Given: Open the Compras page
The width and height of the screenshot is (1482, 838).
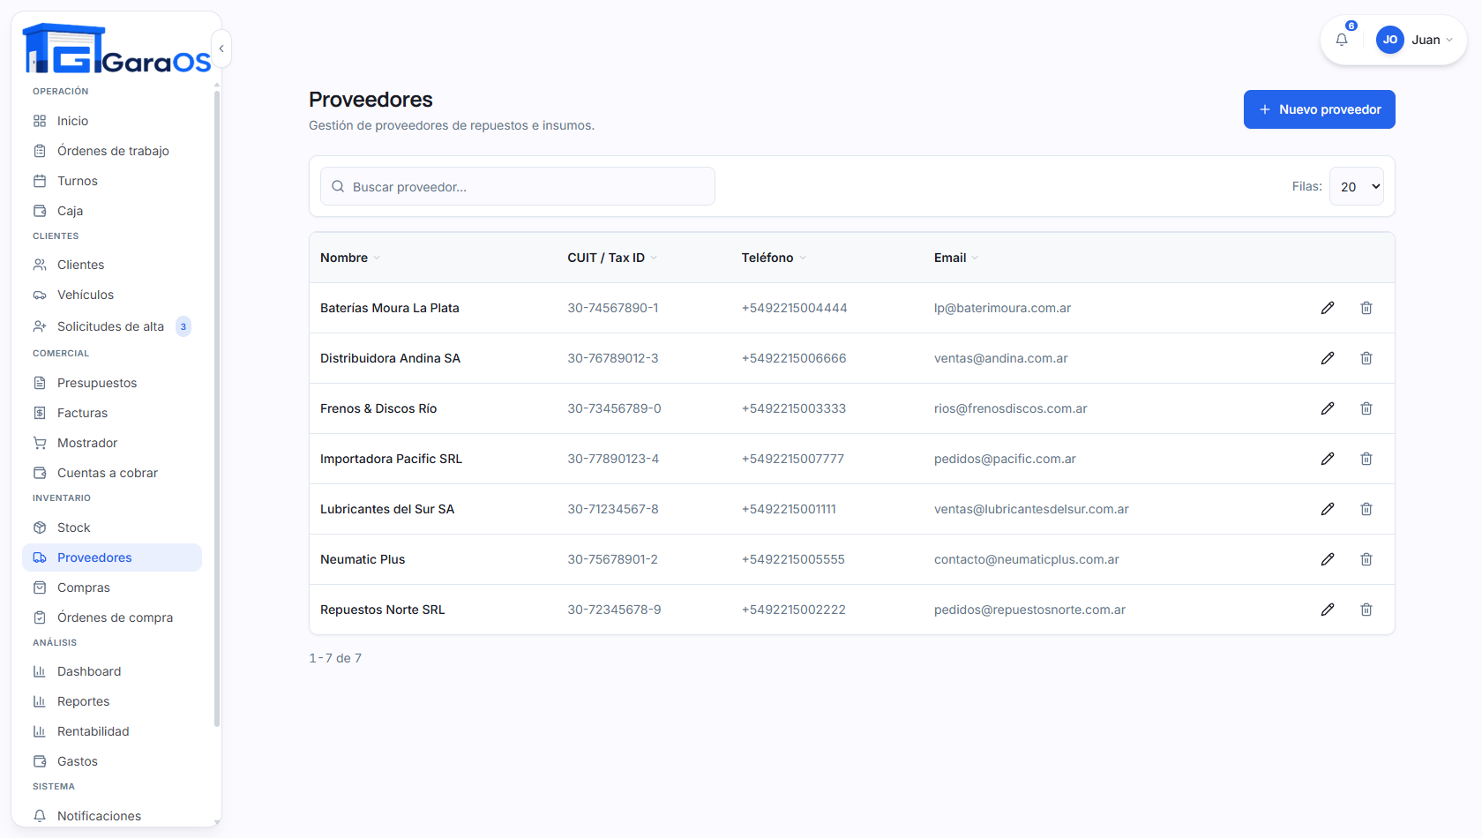Looking at the screenshot, I should [112, 587].
